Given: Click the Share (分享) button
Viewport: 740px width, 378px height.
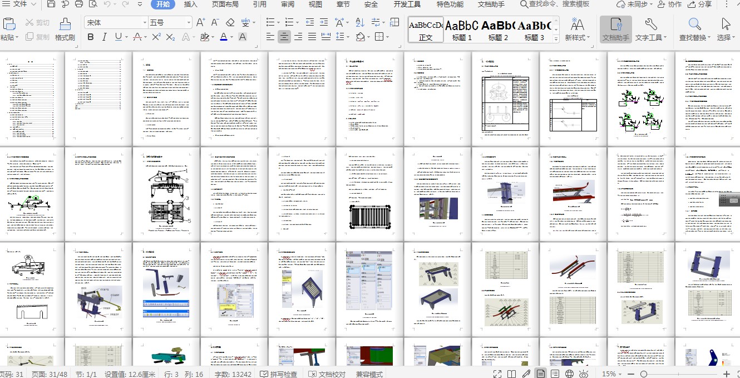Looking at the screenshot, I should tap(700, 4).
